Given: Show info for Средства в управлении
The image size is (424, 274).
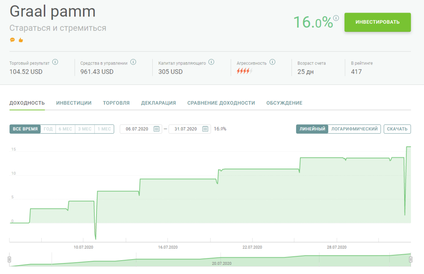Looking at the screenshot, I should (133, 62).
